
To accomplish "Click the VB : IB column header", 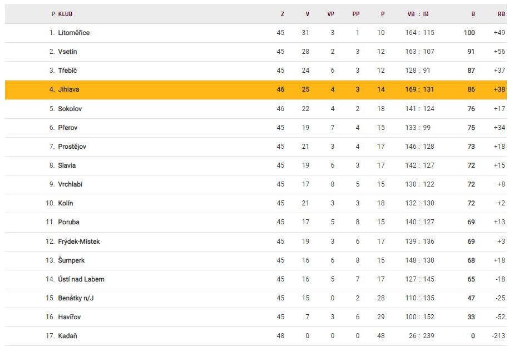I will pos(418,14).
